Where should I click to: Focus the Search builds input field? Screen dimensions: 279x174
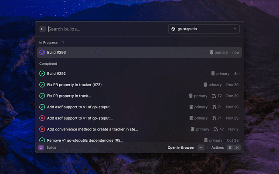105,29
